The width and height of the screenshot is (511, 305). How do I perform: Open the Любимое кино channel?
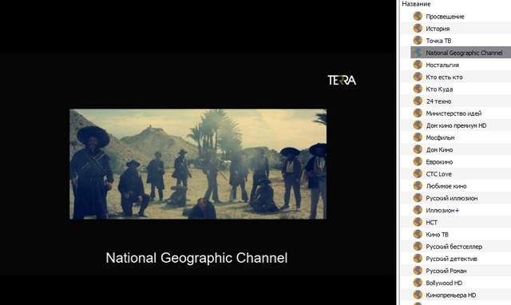click(x=446, y=186)
